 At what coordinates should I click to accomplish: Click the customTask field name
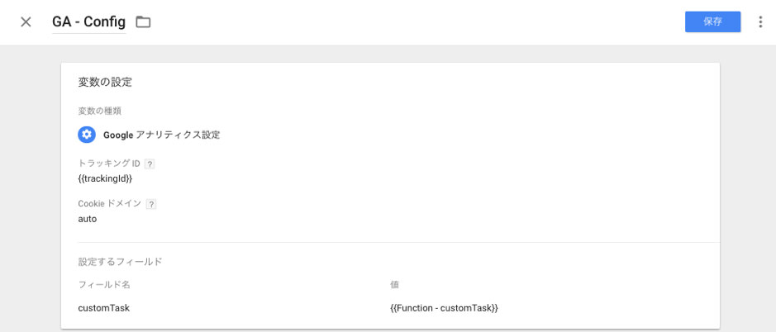[104, 308]
